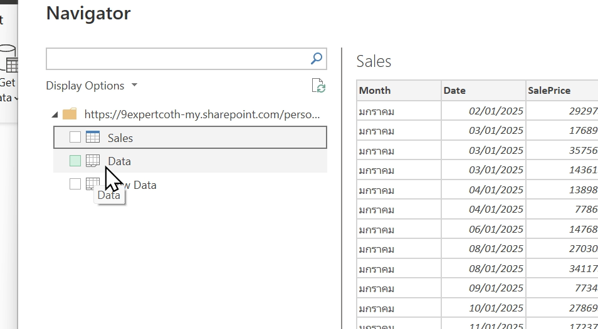Click the Month column header

pos(399,91)
